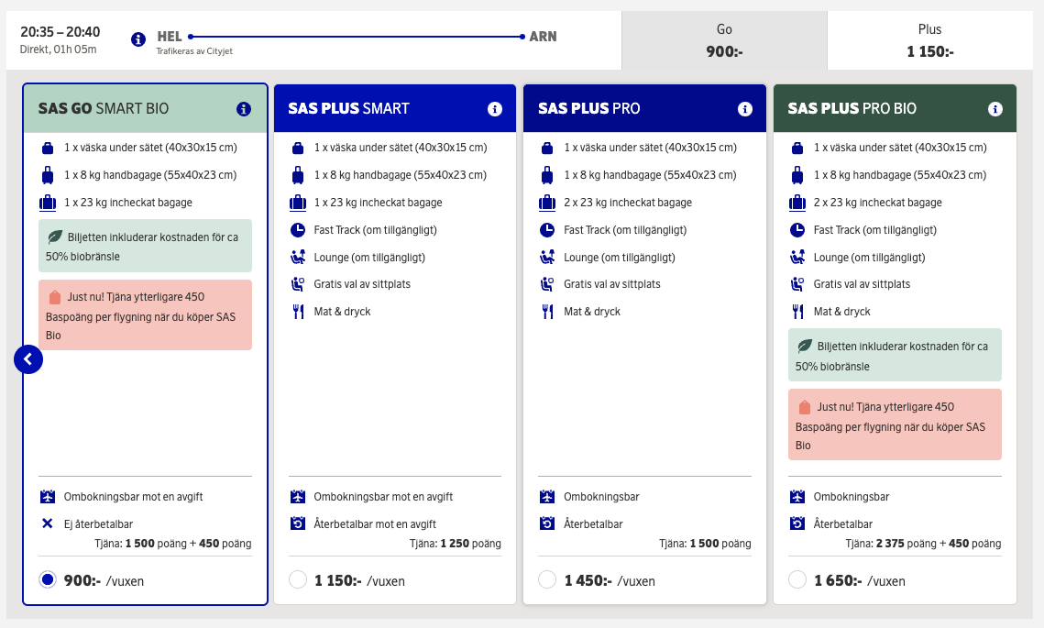
Task: Click Fast Track clock icon in SAS Plus Smart
Action: point(297,230)
